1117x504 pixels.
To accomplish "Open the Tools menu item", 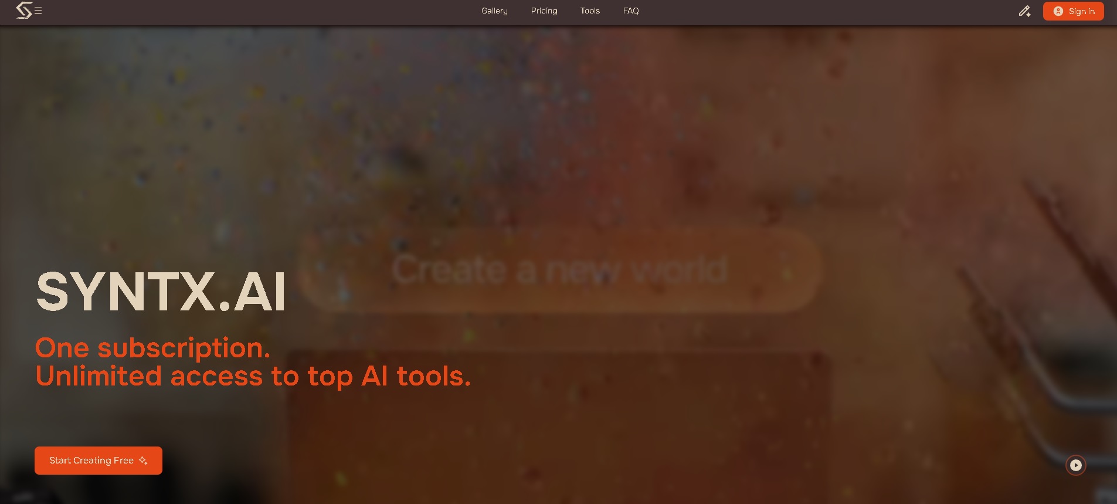I will (590, 11).
